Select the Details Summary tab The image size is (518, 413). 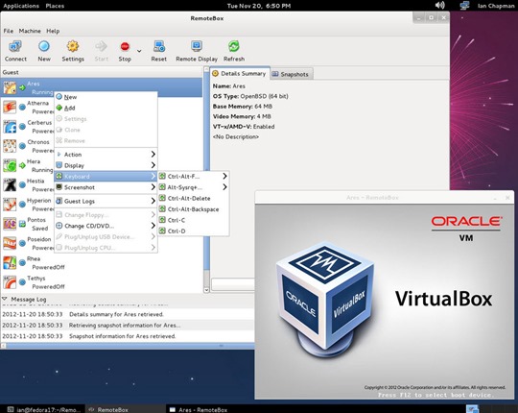[x=240, y=73]
